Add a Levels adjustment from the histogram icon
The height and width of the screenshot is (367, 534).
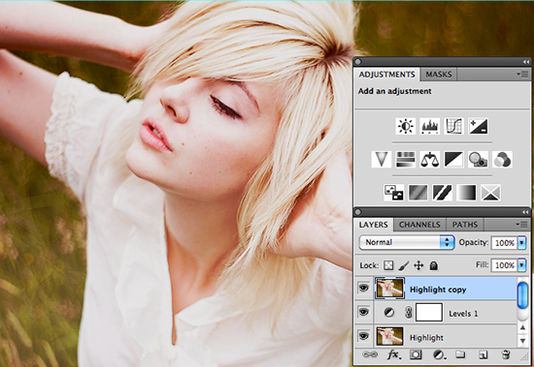tap(429, 126)
